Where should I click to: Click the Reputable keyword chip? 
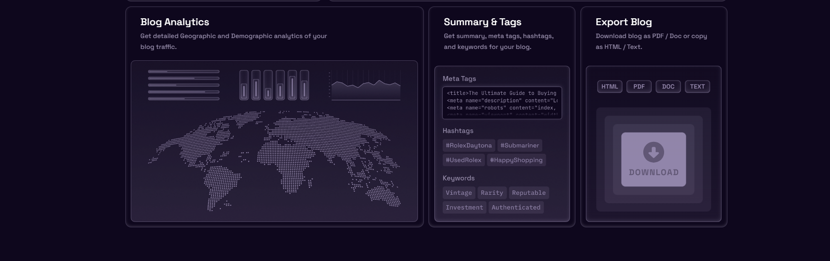(529, 193)
